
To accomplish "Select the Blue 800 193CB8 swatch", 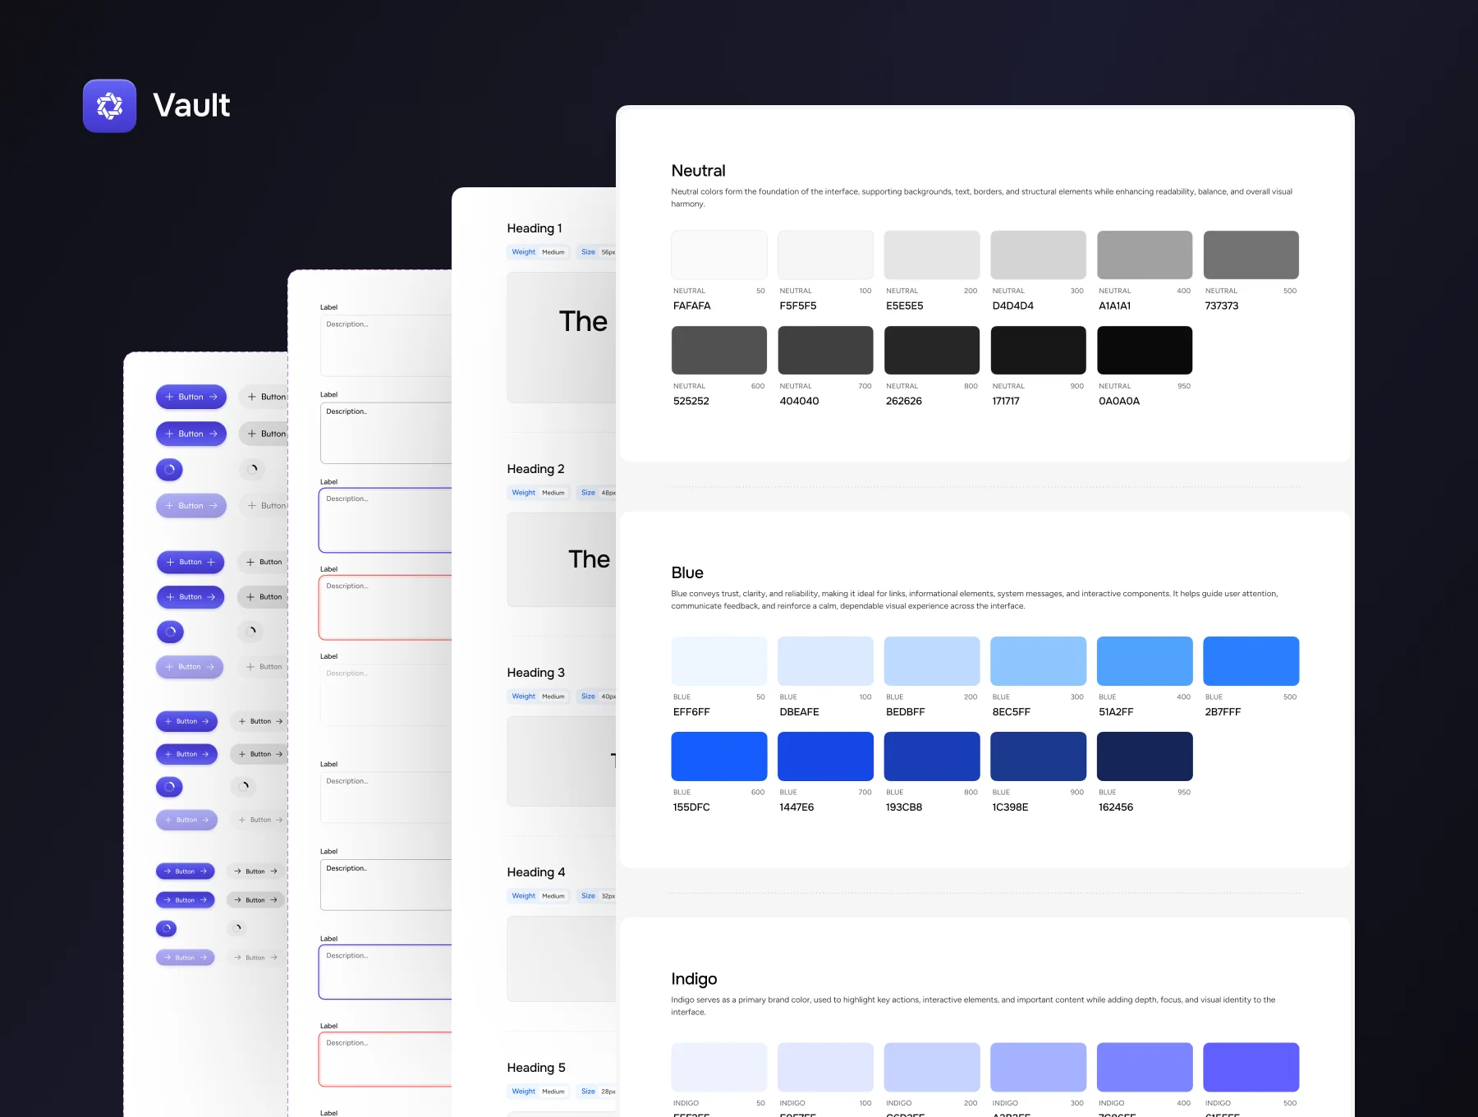I will [932, 756].
